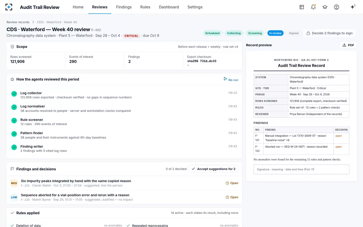
Task: Select the Collecting stage pill
Action: 234,33
